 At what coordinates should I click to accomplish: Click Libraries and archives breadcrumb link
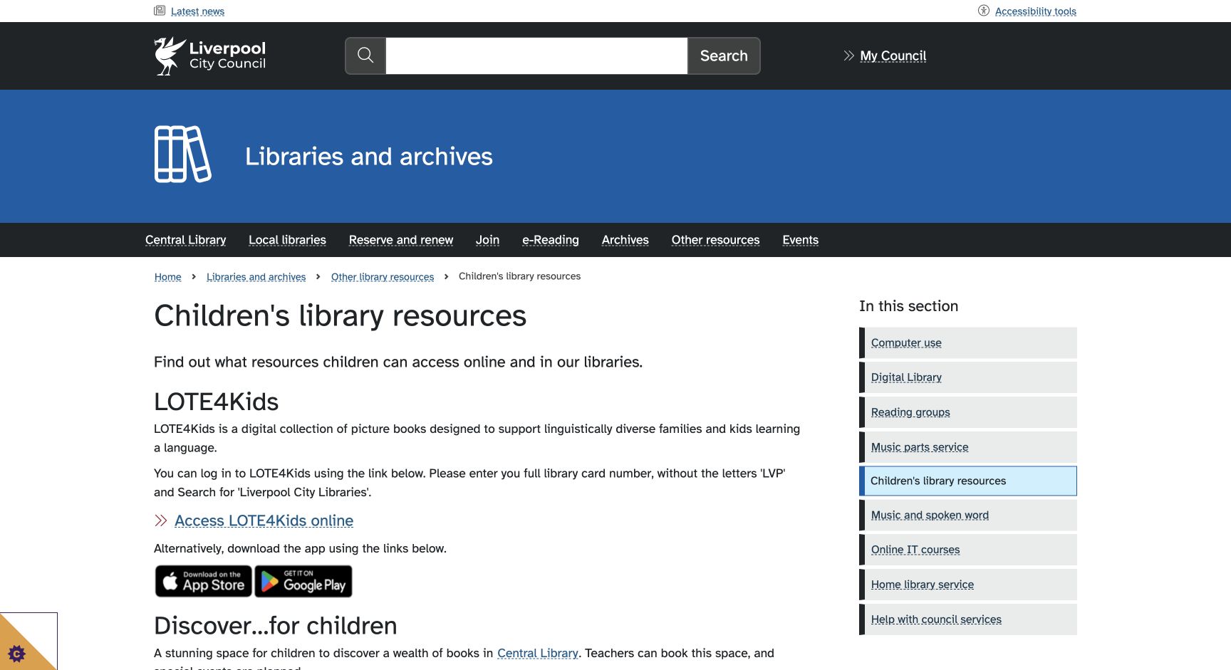click(256, 277)
